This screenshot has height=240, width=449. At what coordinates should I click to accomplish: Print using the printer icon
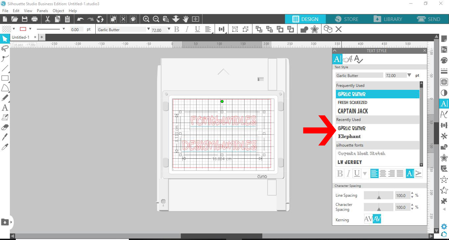coord(35,19)
